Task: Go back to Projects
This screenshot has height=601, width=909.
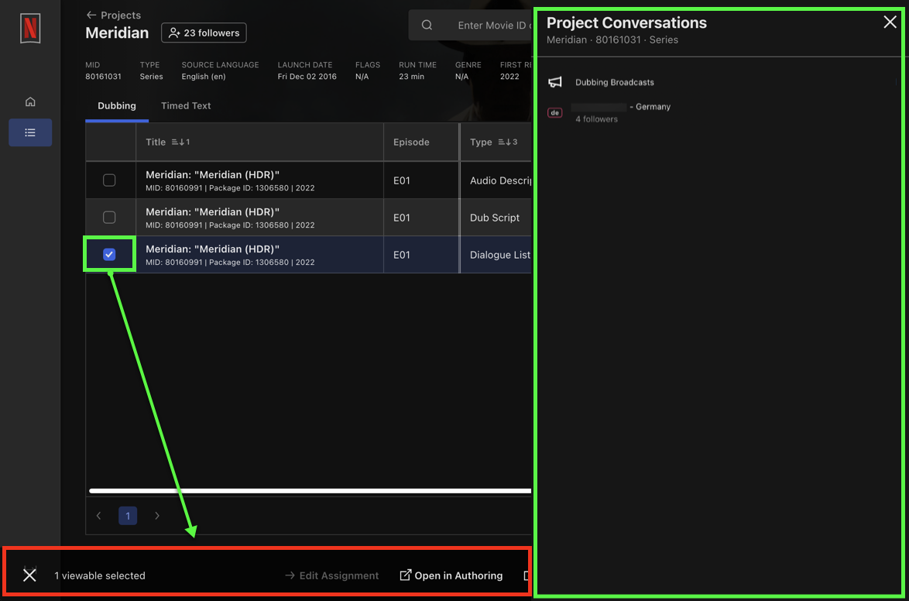Action: 113,15
